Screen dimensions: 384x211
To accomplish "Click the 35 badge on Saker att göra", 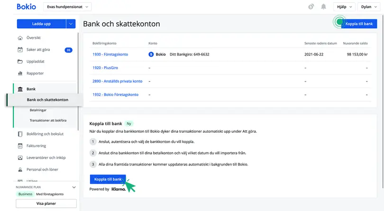I will [68, 50].
